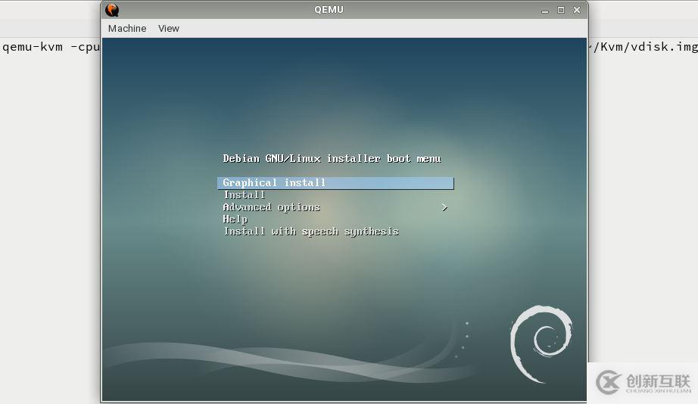
Task: Click the QEMU logo icon in title bar
Action: [x=112, y=10]
